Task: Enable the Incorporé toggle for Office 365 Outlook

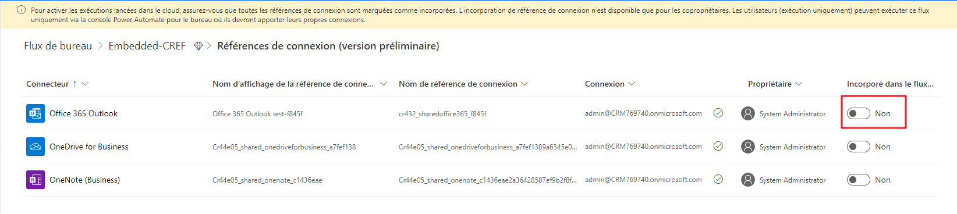Action: pos(859,113)
